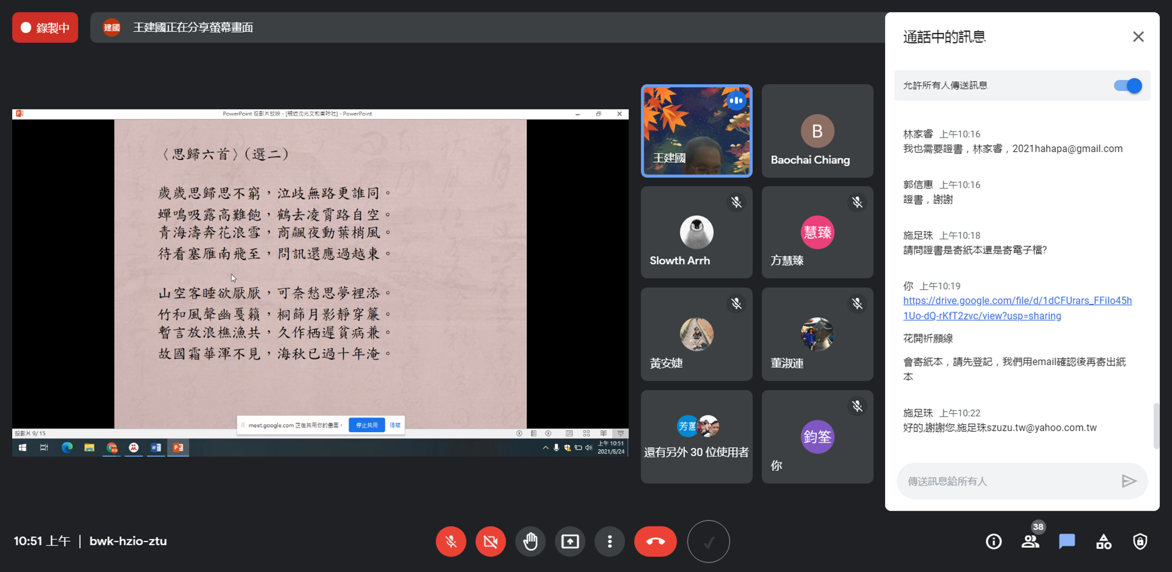1172x572 pixels.
Task: Hang up the call
Action: (x=655, y=541)
